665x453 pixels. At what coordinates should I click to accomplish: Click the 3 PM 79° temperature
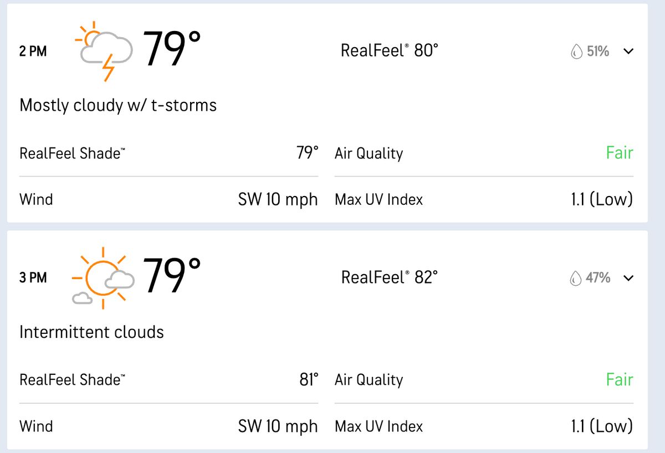[172, 276]
